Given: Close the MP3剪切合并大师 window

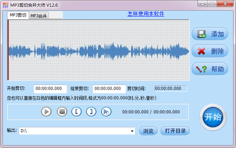Looking at the screenshot, I should tap(225, 4).
